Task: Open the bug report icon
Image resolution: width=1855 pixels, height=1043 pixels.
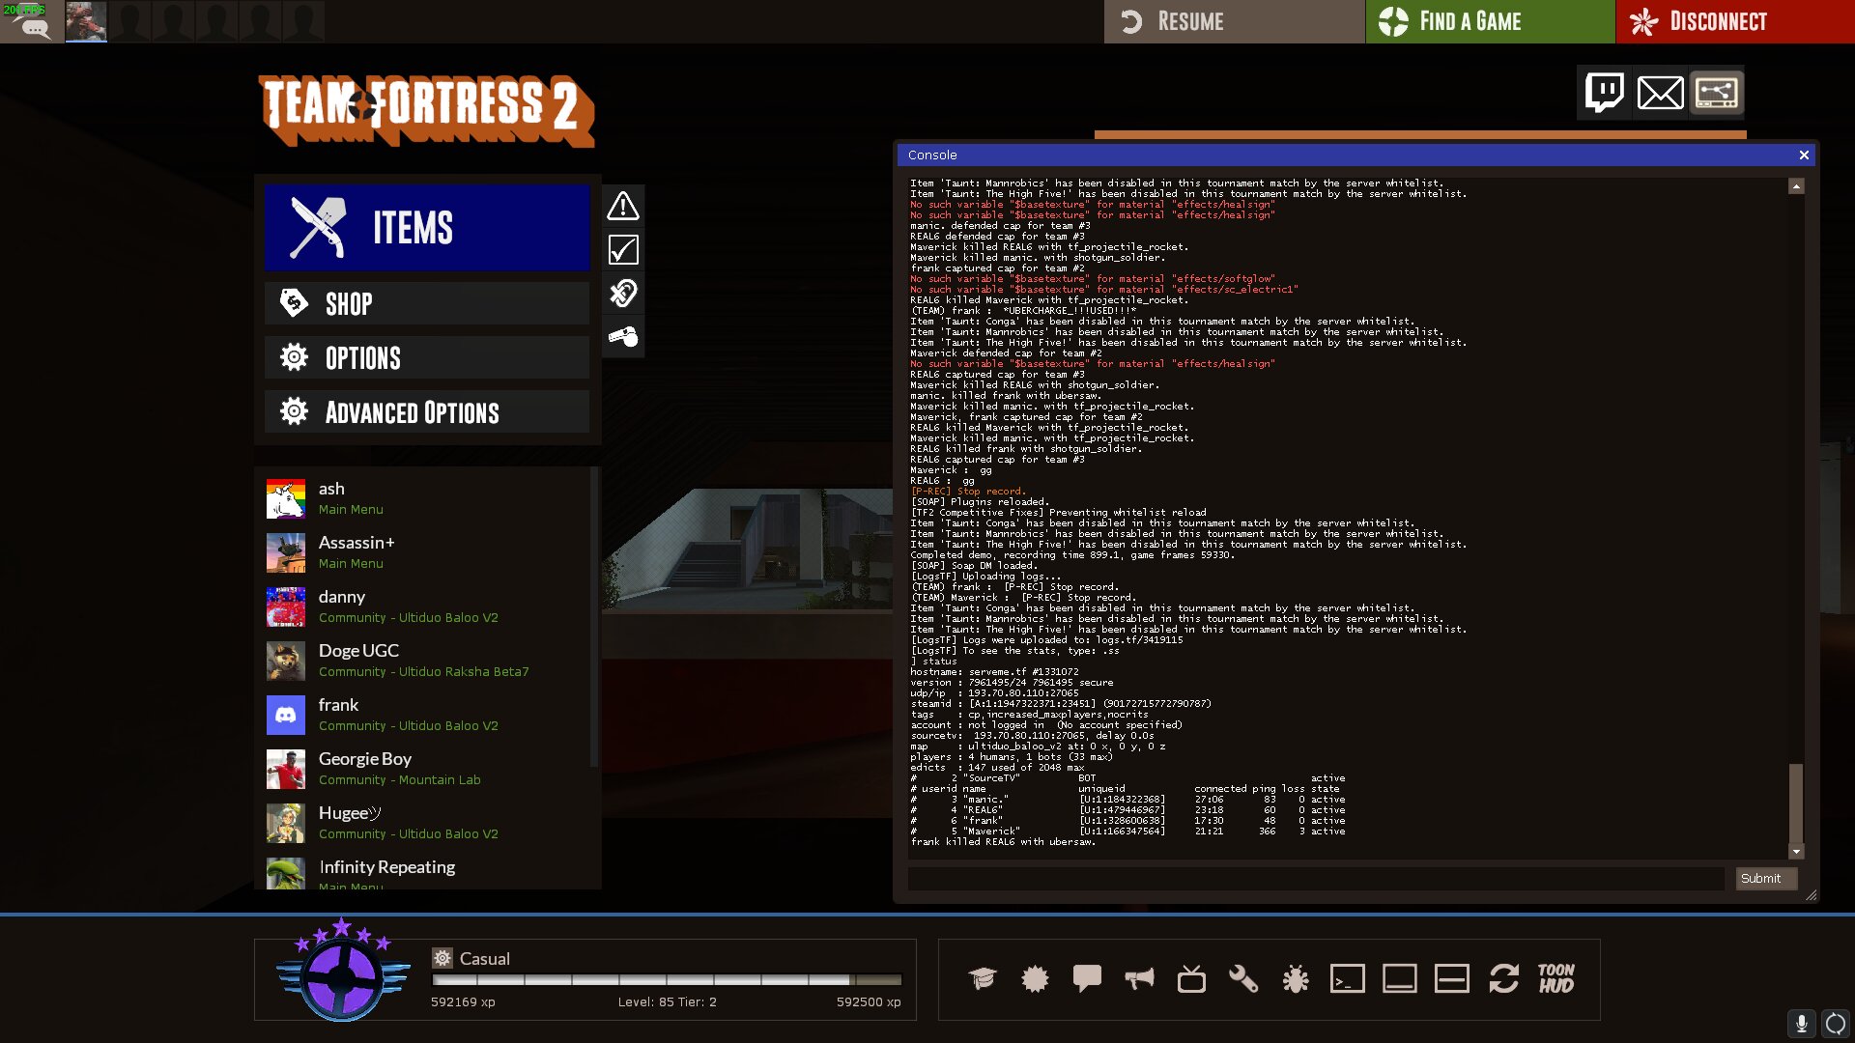Action: pos(1296,979)
